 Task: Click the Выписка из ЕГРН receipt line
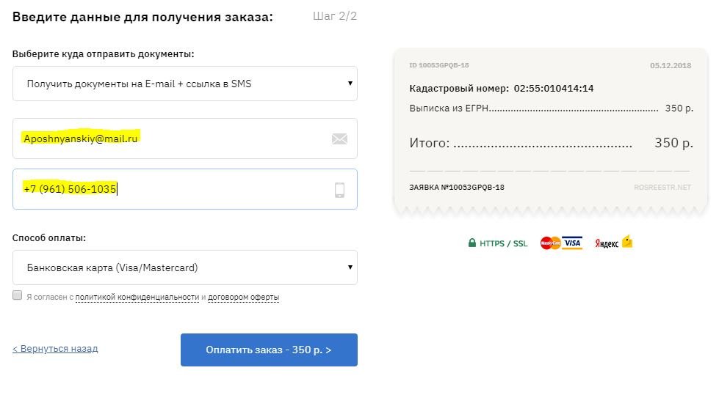tap(449, 108)
